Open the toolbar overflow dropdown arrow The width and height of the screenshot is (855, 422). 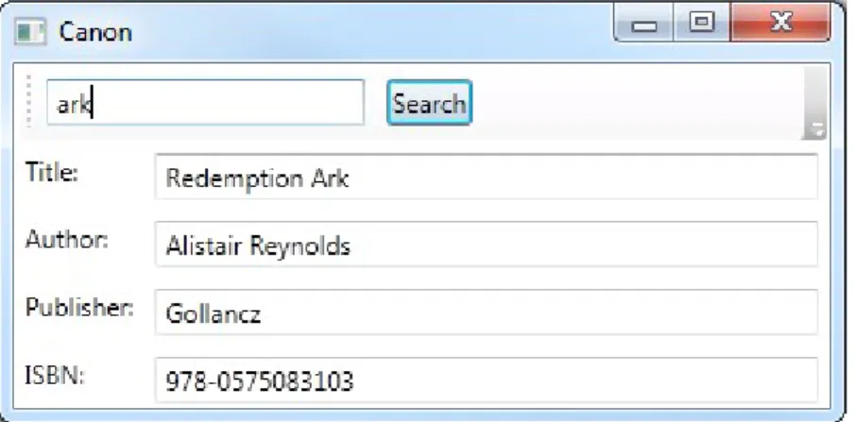click(814, 104)
